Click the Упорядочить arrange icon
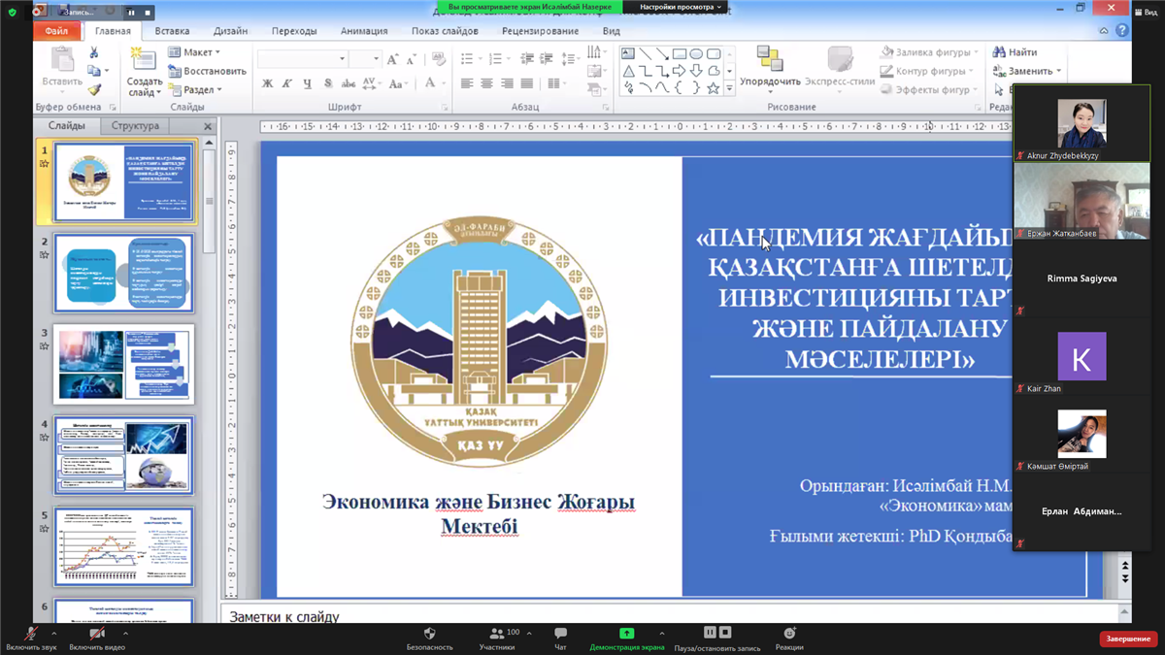Image resolution: width=1165 pixels, height=655 pixels. [770, 64]
